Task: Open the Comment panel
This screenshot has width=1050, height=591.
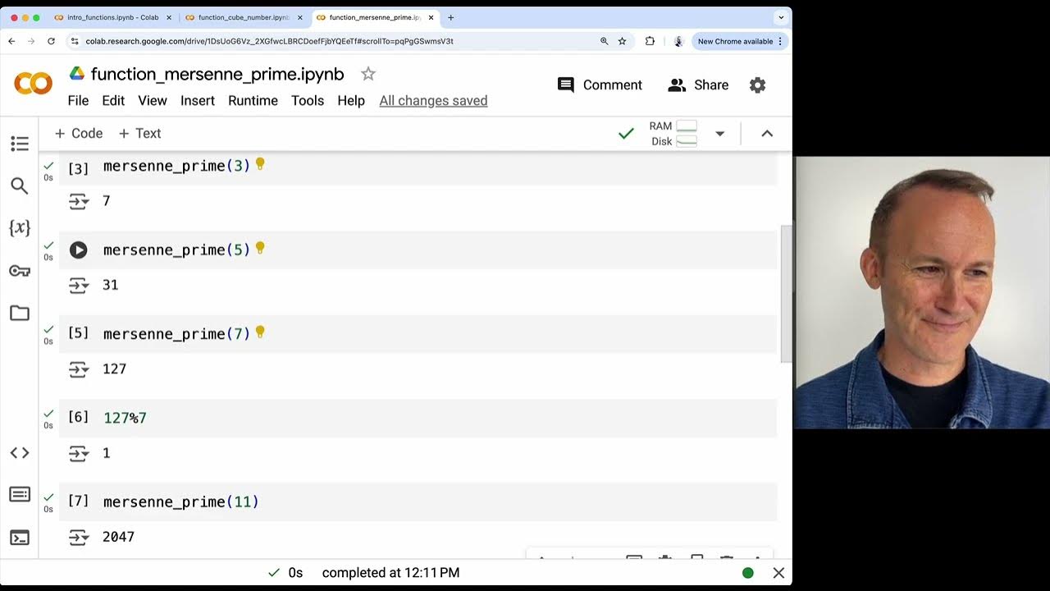Action: tap(600, 85)
